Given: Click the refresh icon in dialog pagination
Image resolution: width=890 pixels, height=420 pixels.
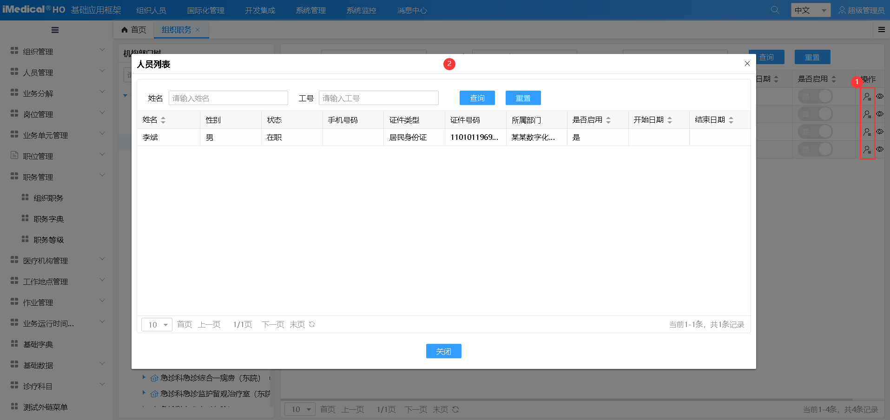Looking at the screenshot, I should click(312, 324).
